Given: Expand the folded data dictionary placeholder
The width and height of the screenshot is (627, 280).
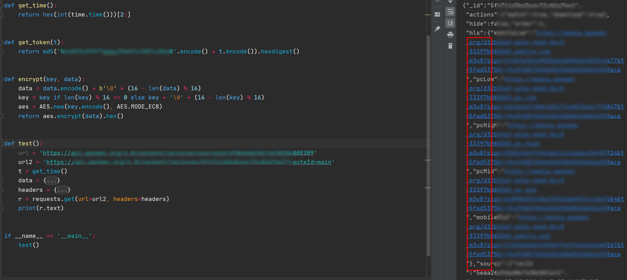Looking at the screenshot, I should [52, 181].
